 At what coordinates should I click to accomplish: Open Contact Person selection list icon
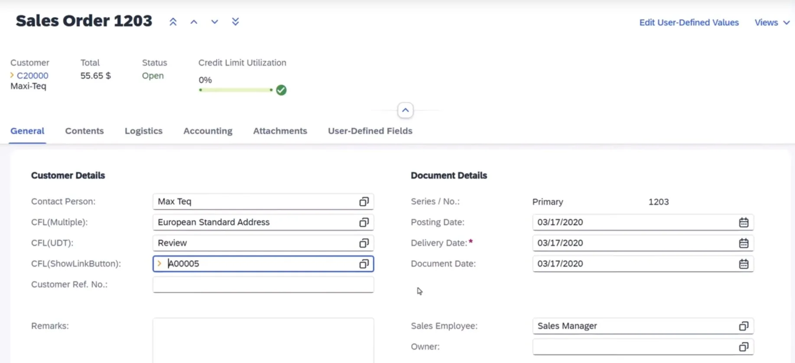coord(364,201)
